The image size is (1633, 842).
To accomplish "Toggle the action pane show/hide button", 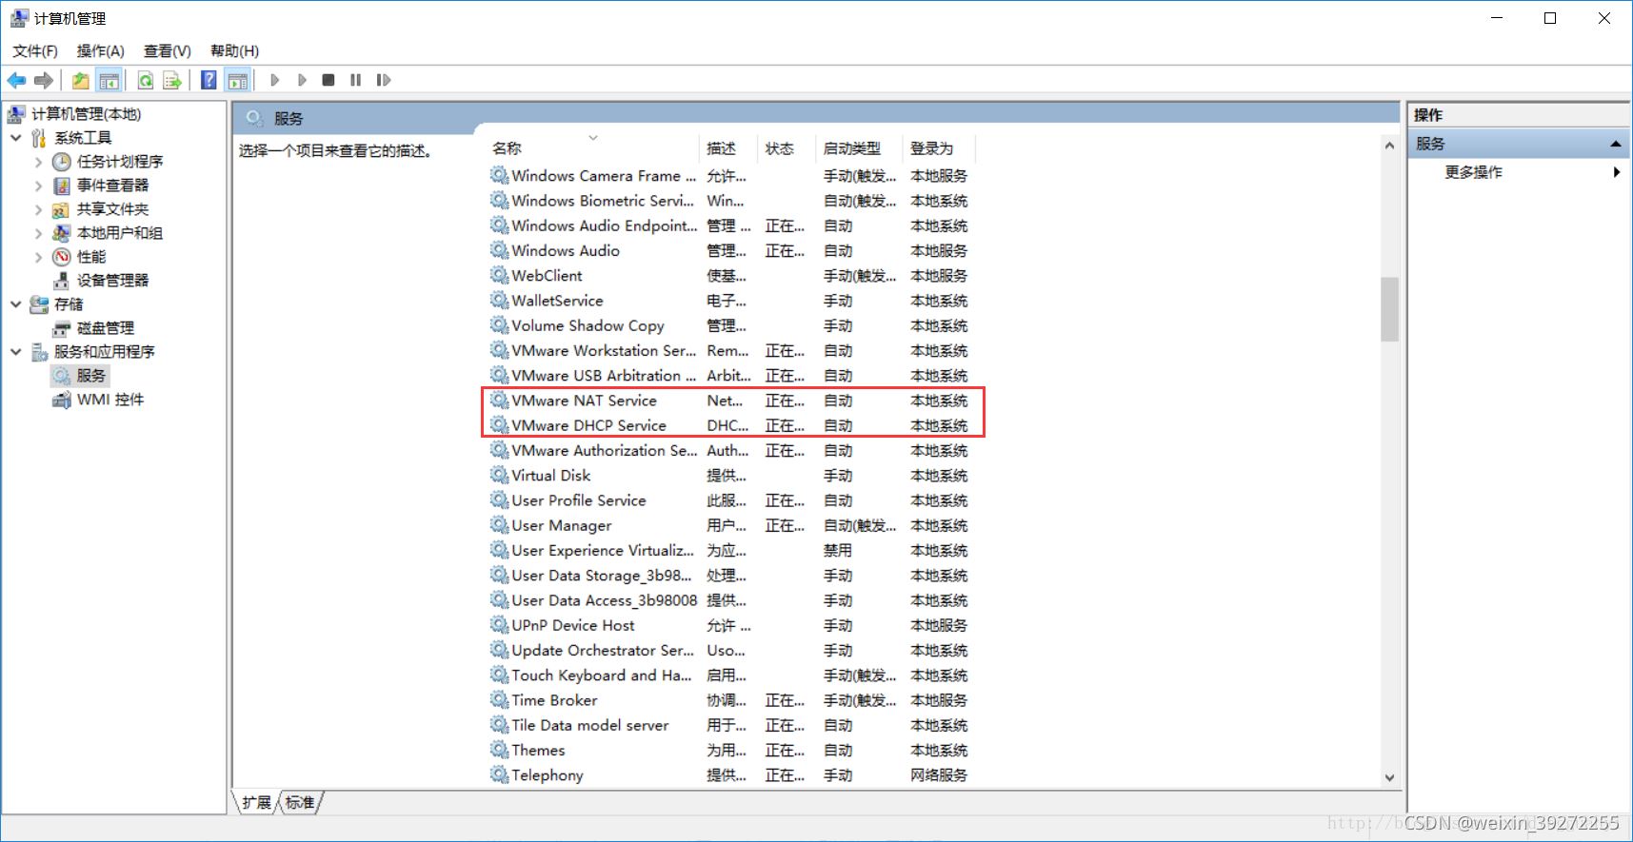I will pos(238,81).
